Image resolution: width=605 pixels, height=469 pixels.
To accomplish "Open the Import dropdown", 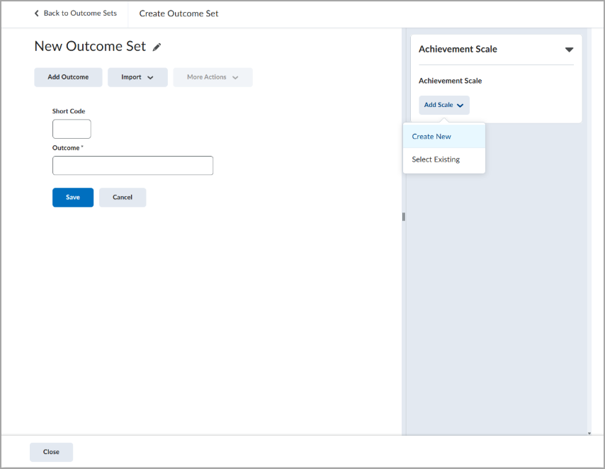I will [137, 77].
